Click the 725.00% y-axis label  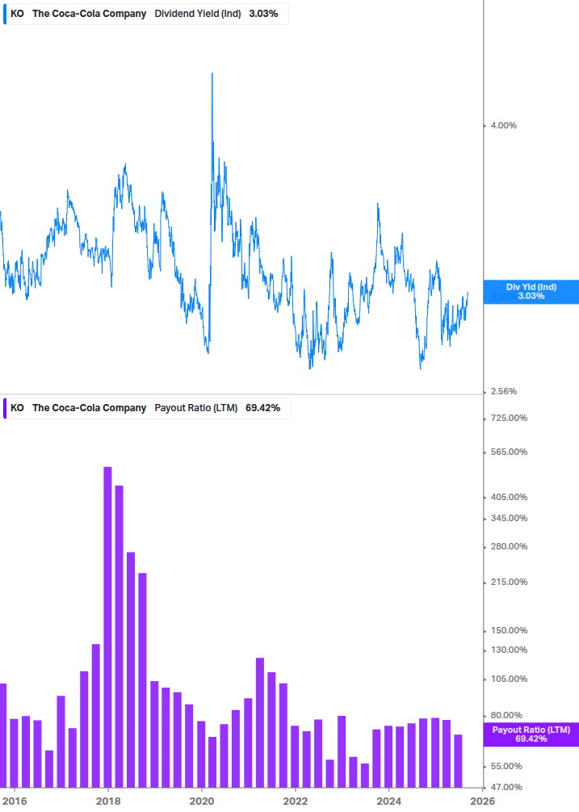click(x=509, y=418)
